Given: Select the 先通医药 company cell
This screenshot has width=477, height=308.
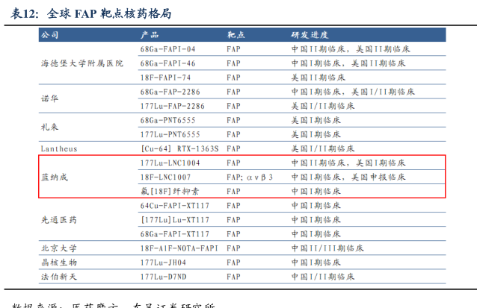Looking at the screenshot, I should 59,220.
